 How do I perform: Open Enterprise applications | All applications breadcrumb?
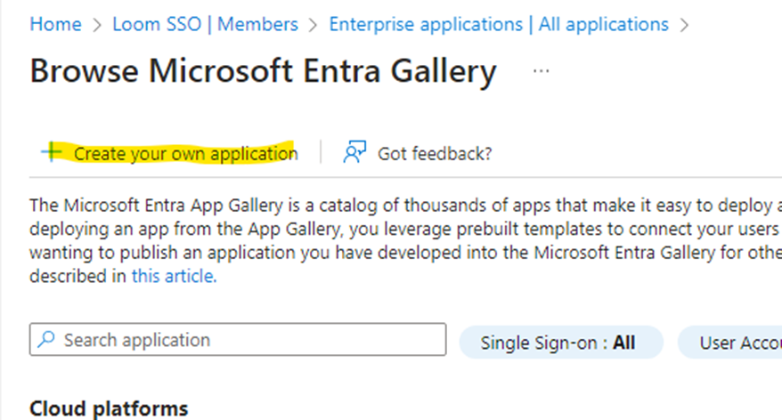[499, 24]
